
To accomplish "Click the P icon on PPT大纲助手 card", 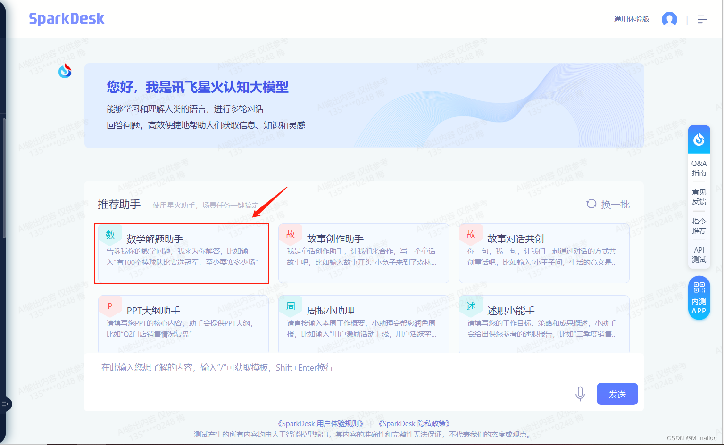I will [110, 306].
